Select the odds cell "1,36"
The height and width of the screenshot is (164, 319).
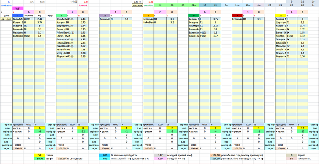(x=83, y=36)
